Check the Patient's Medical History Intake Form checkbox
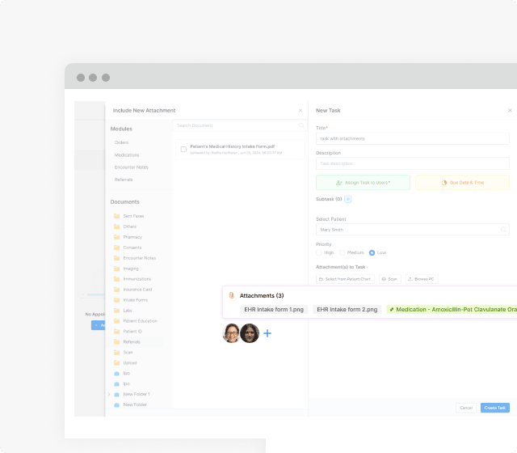The image size is (517, 453). 183,149
